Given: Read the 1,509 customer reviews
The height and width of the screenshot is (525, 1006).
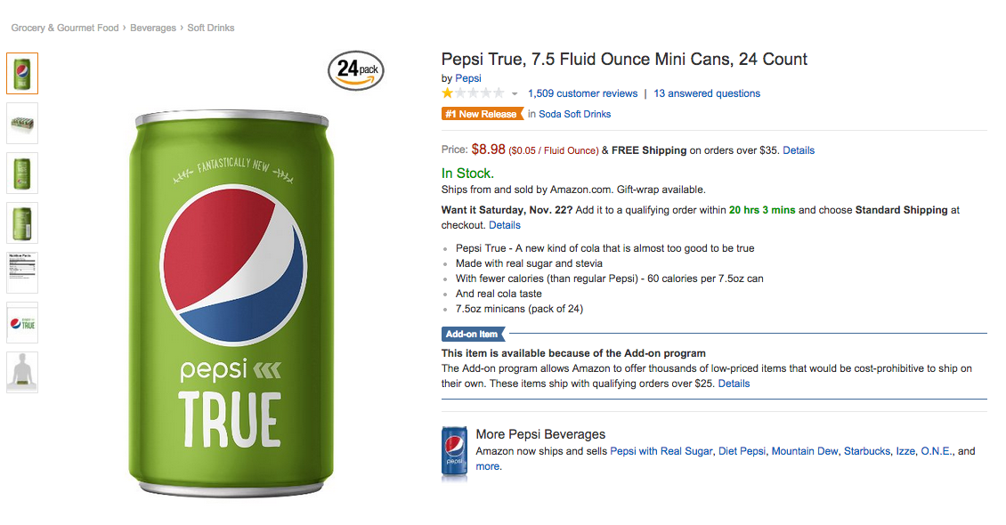Looking at the screenshot, I should click(582, 93).
